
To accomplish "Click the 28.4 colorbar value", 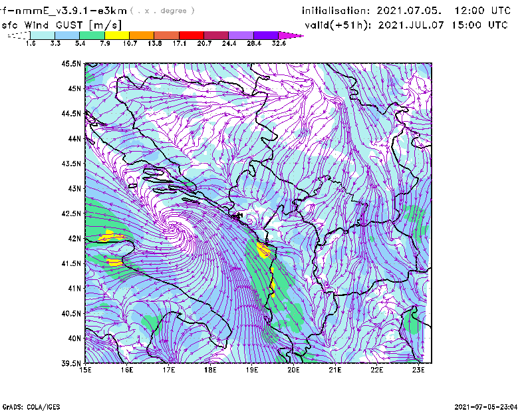I will click(254, 43).
